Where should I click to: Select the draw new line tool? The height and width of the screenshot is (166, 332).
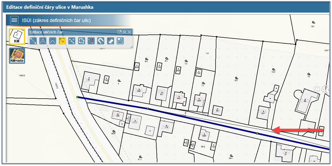coord(33,41)
